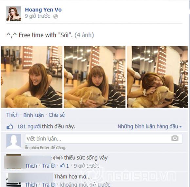Click the blank commenter avatar silhouette
This screenshot has width=190, height=187.
14,141
